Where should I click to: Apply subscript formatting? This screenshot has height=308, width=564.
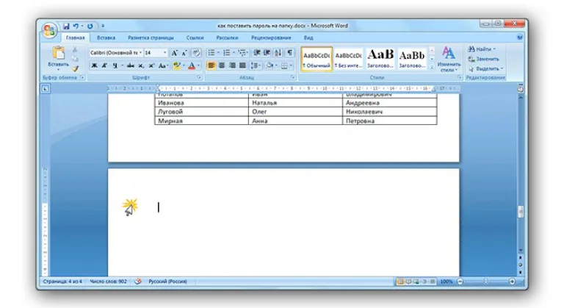[141, 65]
